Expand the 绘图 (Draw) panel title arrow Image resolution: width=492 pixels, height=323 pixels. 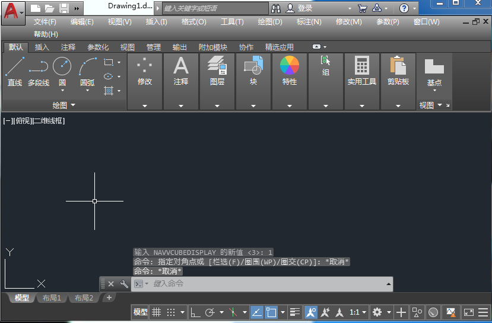point(73,105)
